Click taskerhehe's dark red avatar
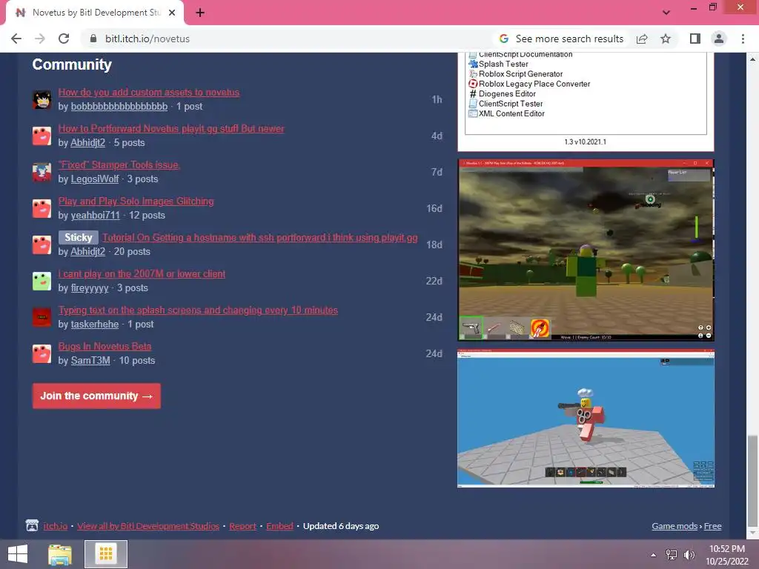The width and height of the screenshot is (759, 569). click(x=42, y=317)
